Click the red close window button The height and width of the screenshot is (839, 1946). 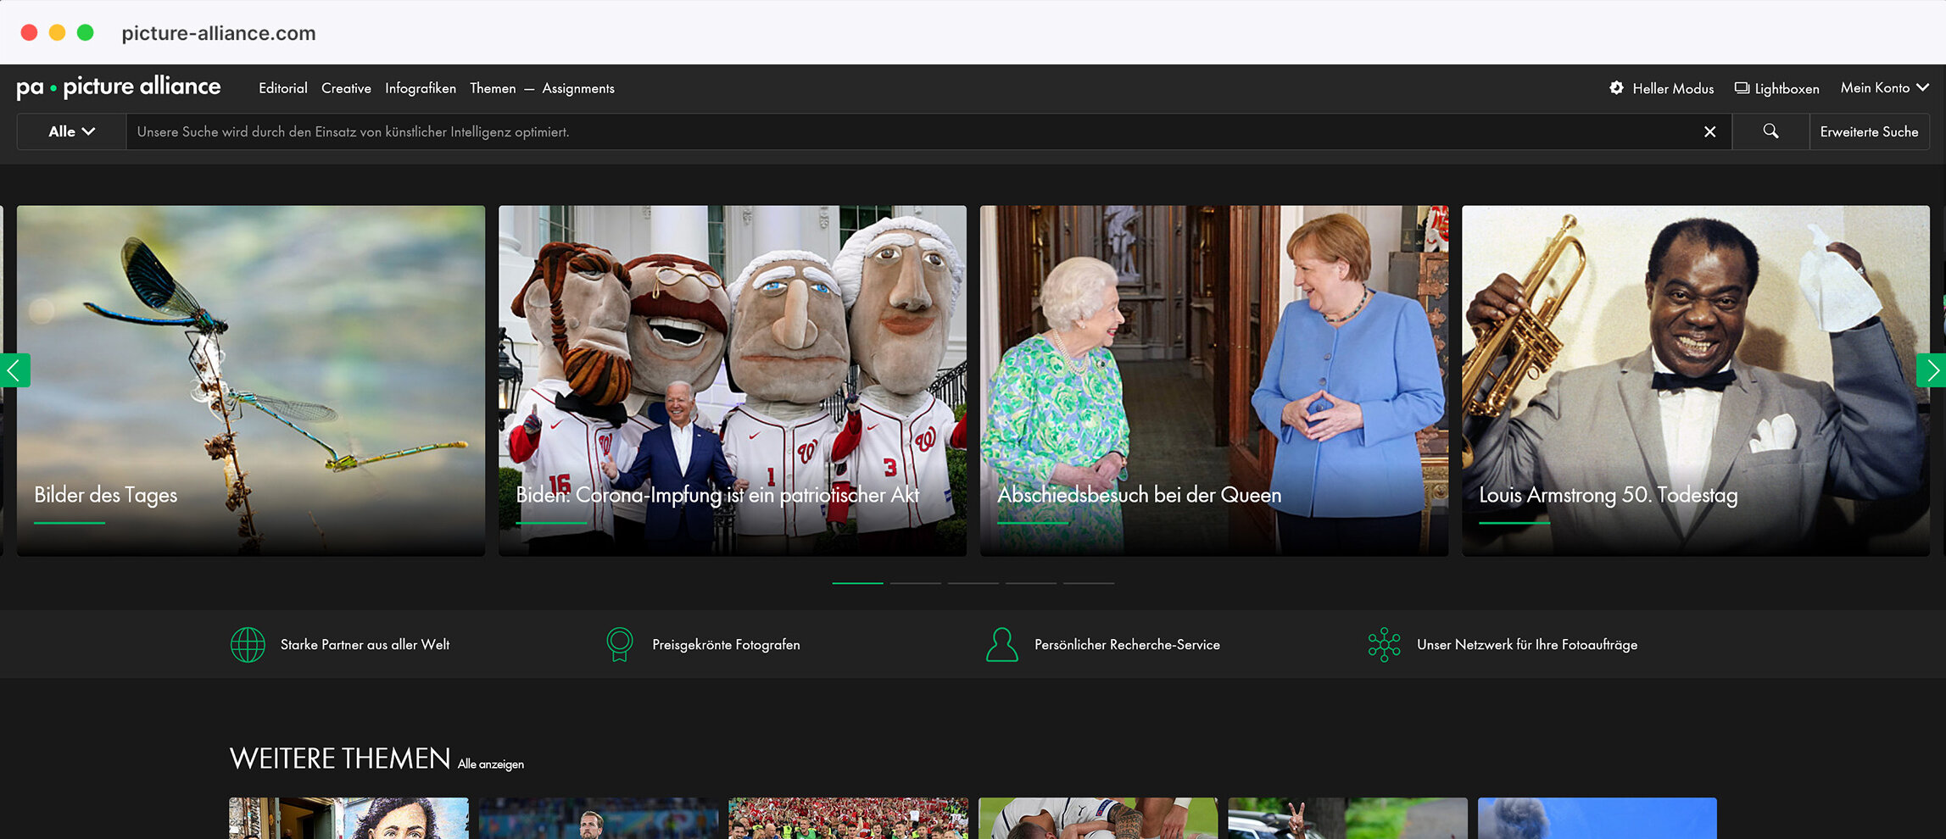pyautogui.click(x=29, y=32)
